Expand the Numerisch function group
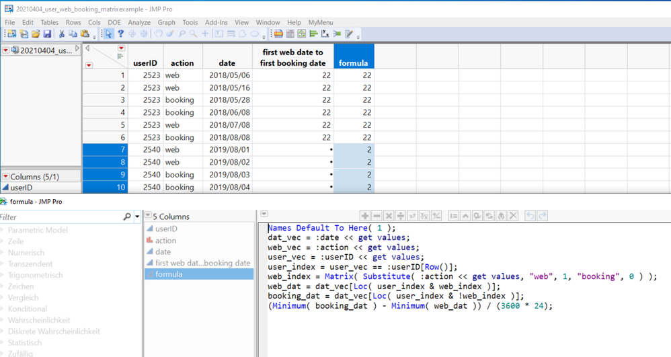The height and width of the screenshot is (357, 671). coord(27,253)
